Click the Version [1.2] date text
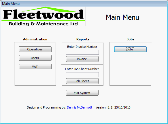This screenshot has width=168, height=124. tap(113, 107)
